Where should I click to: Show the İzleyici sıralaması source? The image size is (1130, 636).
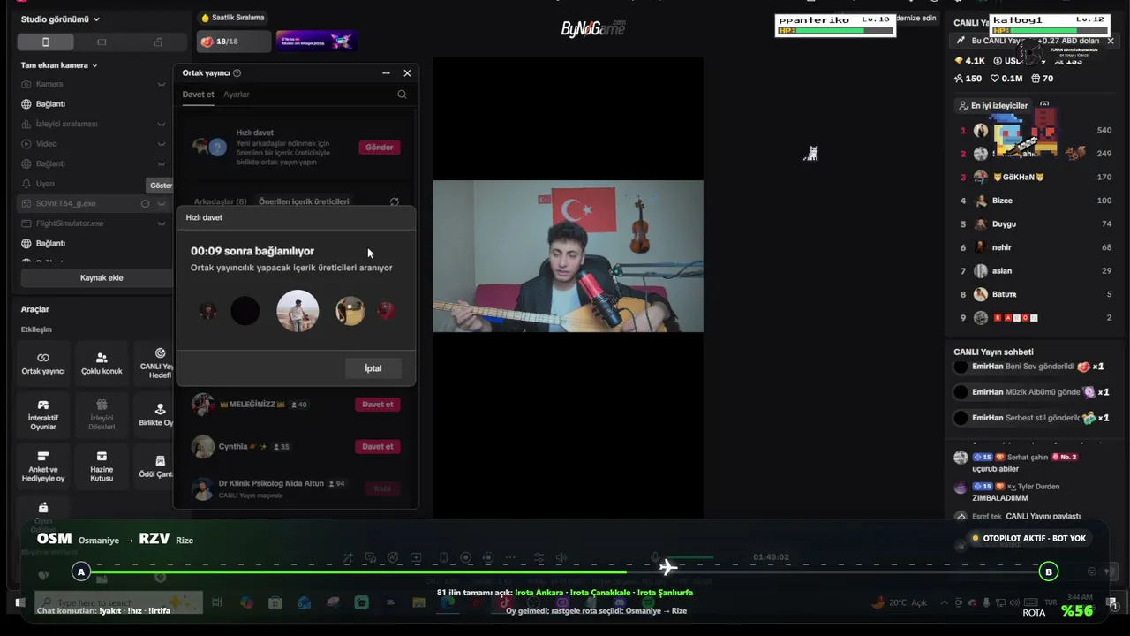pyautogui.click(x=162, y=125)
